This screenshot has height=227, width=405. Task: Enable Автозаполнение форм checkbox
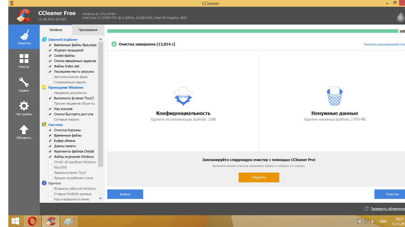[x=50, y=77]
